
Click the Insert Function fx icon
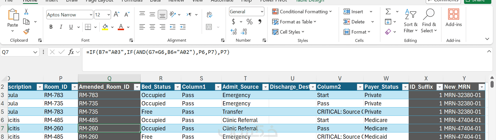(71, 52)
